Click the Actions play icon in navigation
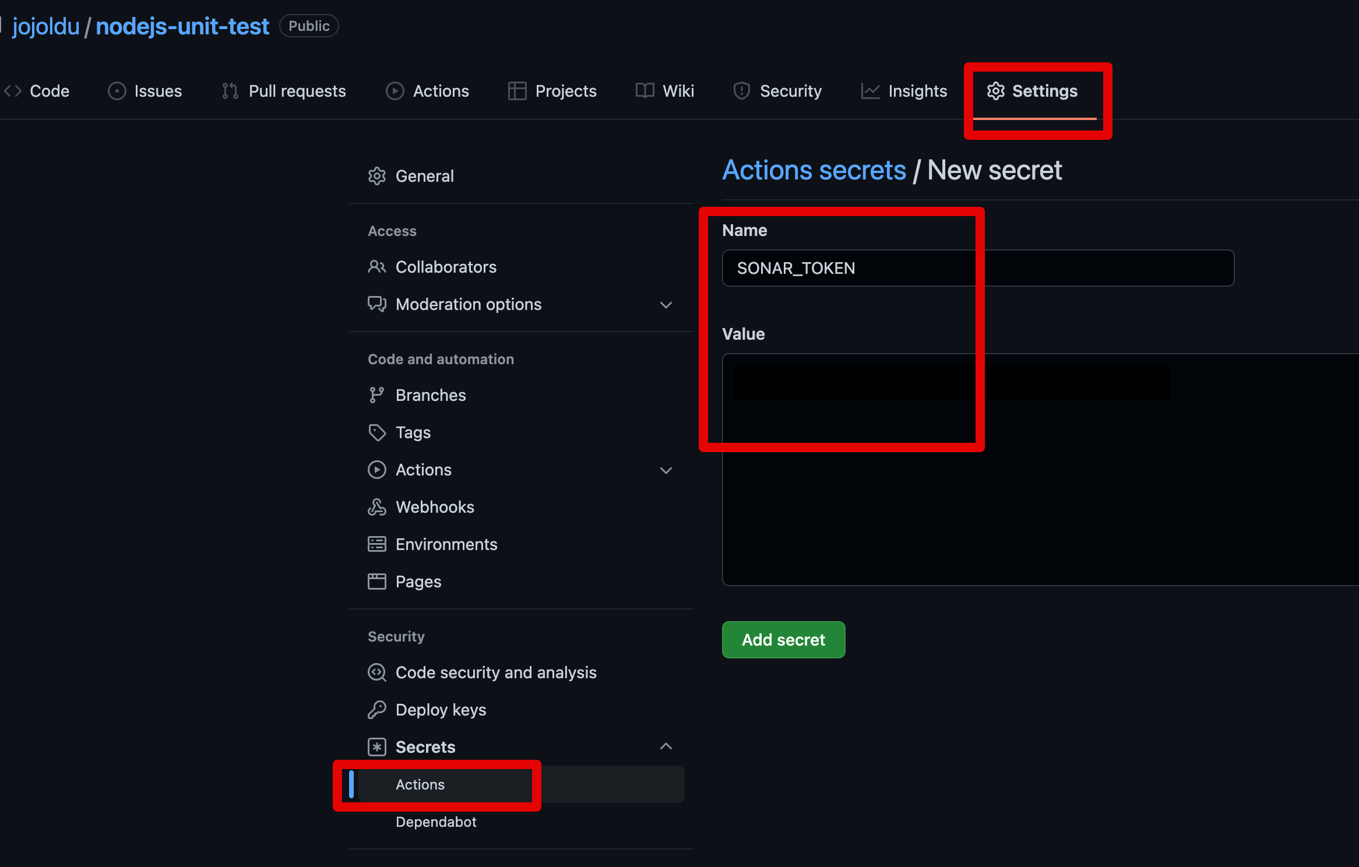This screenshot has height=867, width=1359. pyautogui.click(x=395, y=91)
